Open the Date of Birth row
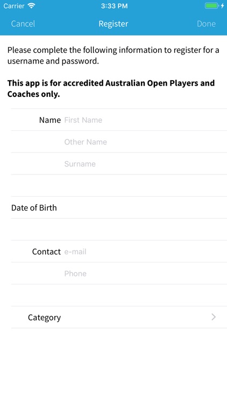This screenshot has width=227, height=404. (x=119, y=207)
